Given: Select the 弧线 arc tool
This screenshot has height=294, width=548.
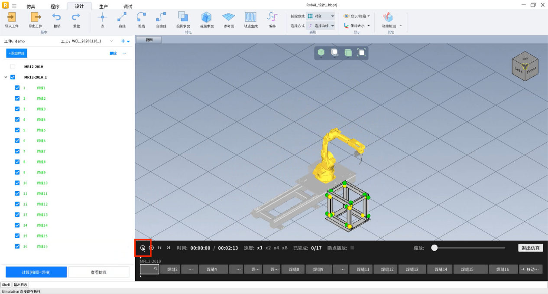Looking at the screenshot, I should 141,17.
